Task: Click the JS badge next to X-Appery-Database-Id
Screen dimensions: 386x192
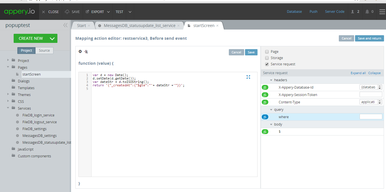Action: click(x=265, y=87)
